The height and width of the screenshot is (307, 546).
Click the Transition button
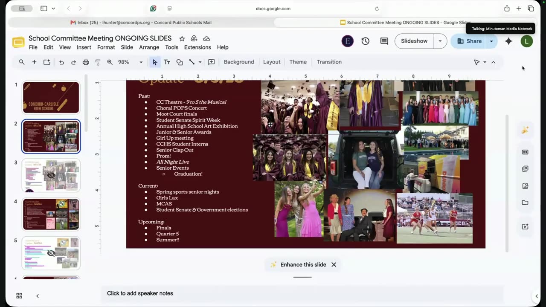click(329, 62)
